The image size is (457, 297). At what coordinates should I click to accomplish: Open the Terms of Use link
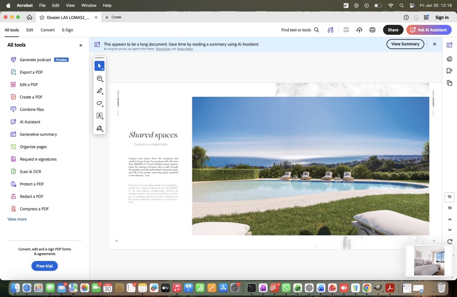point(163,49)
